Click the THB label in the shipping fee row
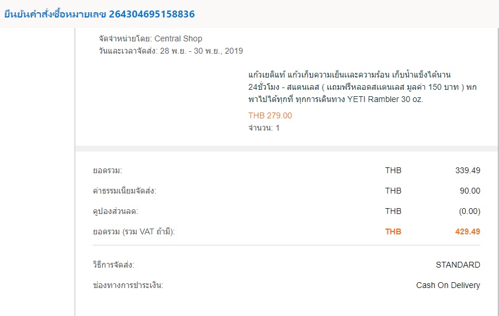The width and height of the screenshot is (499, 316). tap(393, 191)
